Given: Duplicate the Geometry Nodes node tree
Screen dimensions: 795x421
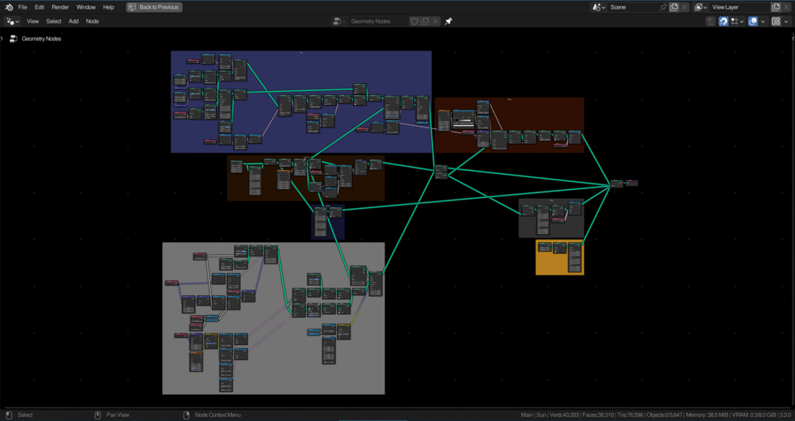Looking at the screenshot, I should point(425,21).
